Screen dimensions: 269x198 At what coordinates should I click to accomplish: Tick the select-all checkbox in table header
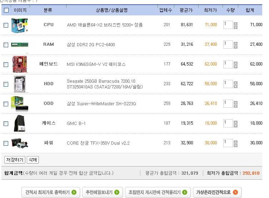click(6, 10)
